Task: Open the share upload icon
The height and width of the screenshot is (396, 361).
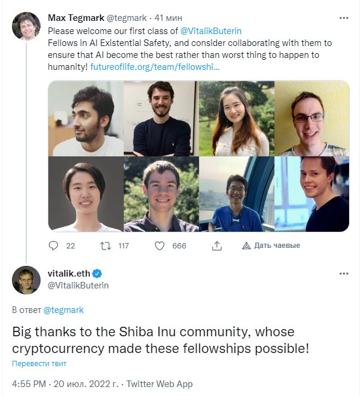Action: (217, 245)
